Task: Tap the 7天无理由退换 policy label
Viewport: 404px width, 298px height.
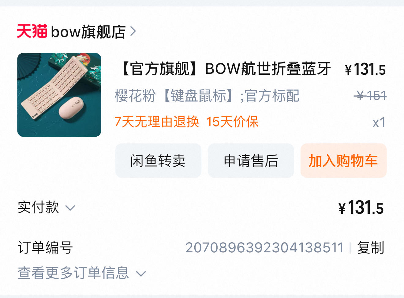Action: tap(157, 122)
